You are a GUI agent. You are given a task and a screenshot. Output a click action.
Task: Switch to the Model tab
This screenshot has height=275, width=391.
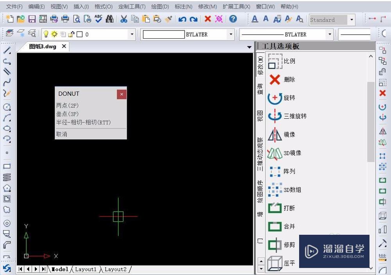click(x=60, y=269)
